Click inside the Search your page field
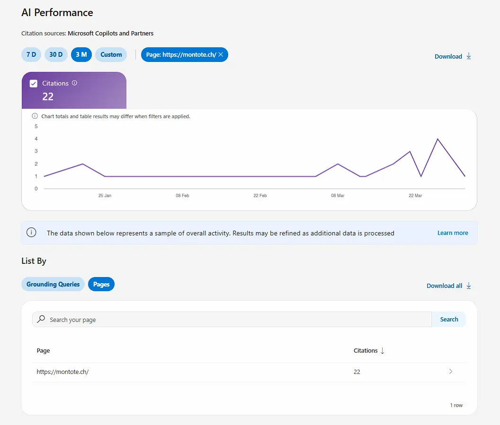 tap(189, 319)
